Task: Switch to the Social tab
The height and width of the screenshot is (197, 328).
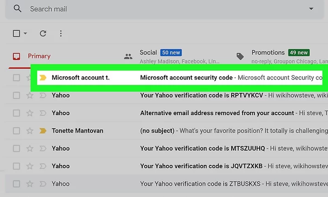Action: 148,52
